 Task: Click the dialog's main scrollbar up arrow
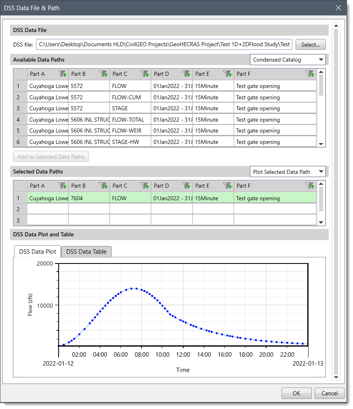click(336, 26)
